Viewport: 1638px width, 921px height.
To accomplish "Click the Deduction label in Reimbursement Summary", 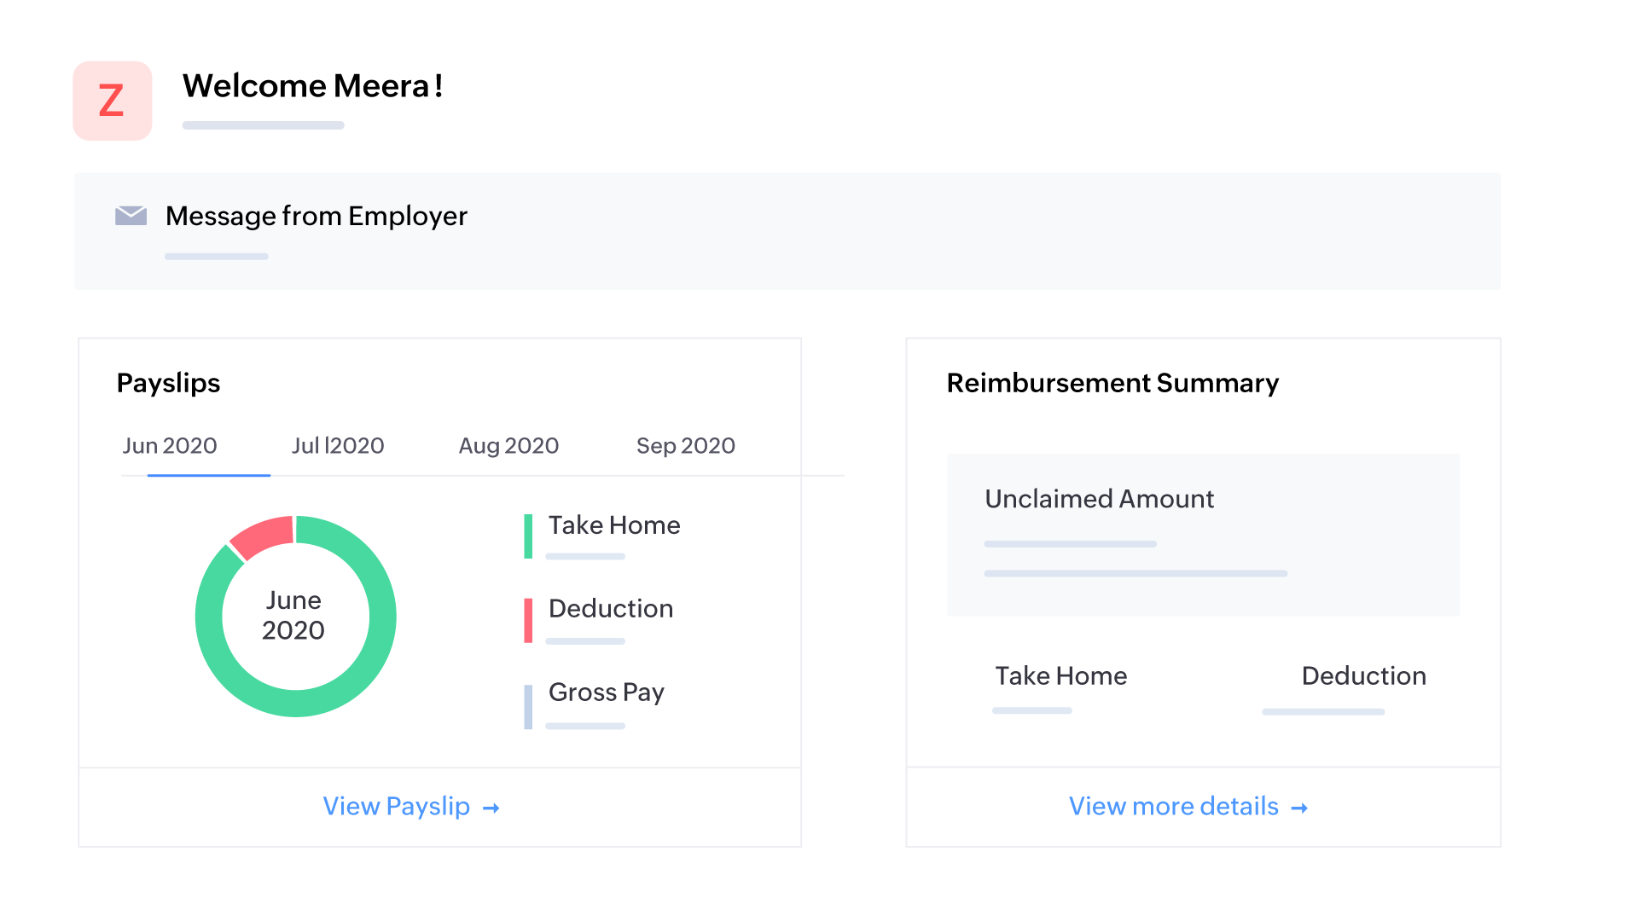I will pyautogui.click(x=1363, y=676).
